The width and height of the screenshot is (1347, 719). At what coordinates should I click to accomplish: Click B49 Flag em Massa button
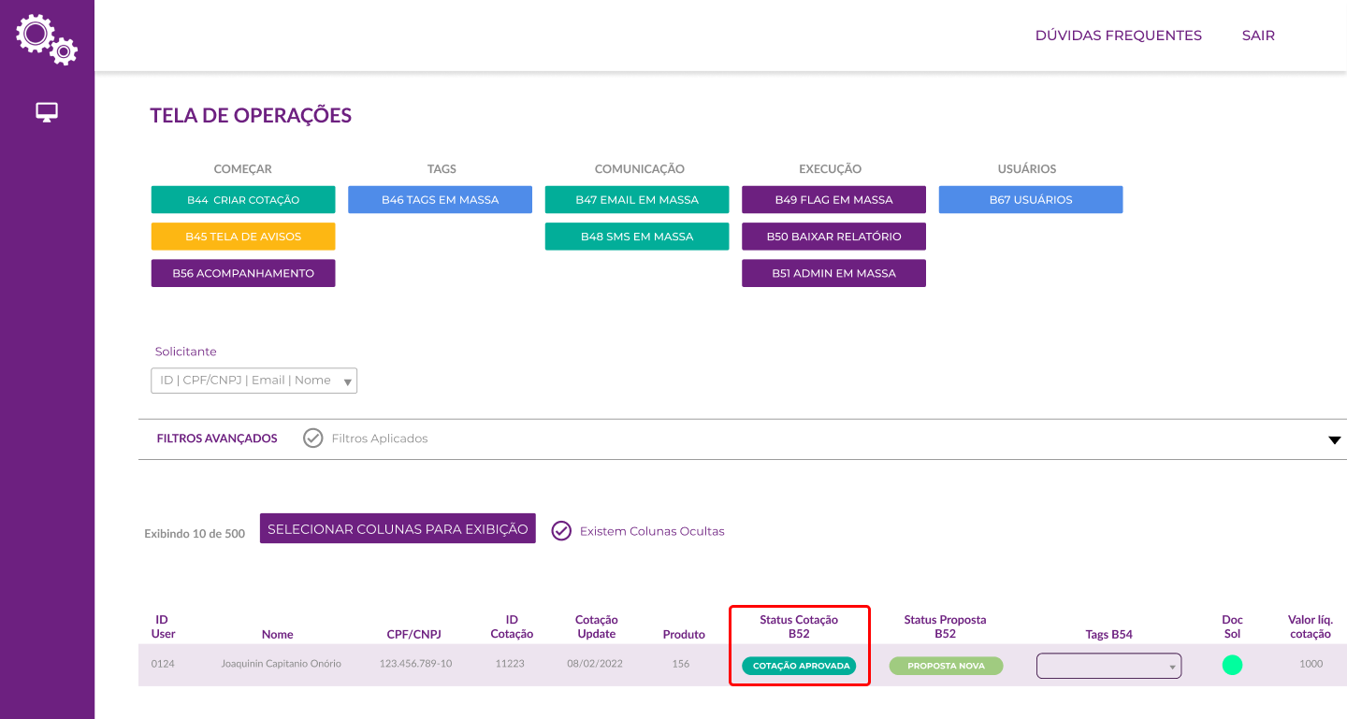pyautogui.click(x=833, y=200)
